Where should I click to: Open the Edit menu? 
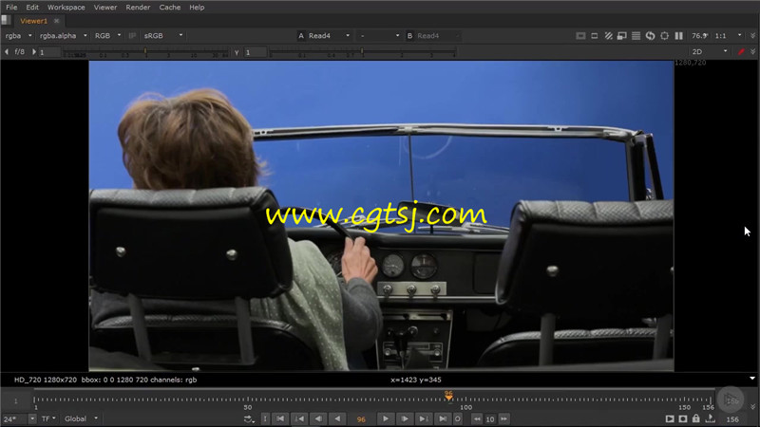(x=32, y=8)
